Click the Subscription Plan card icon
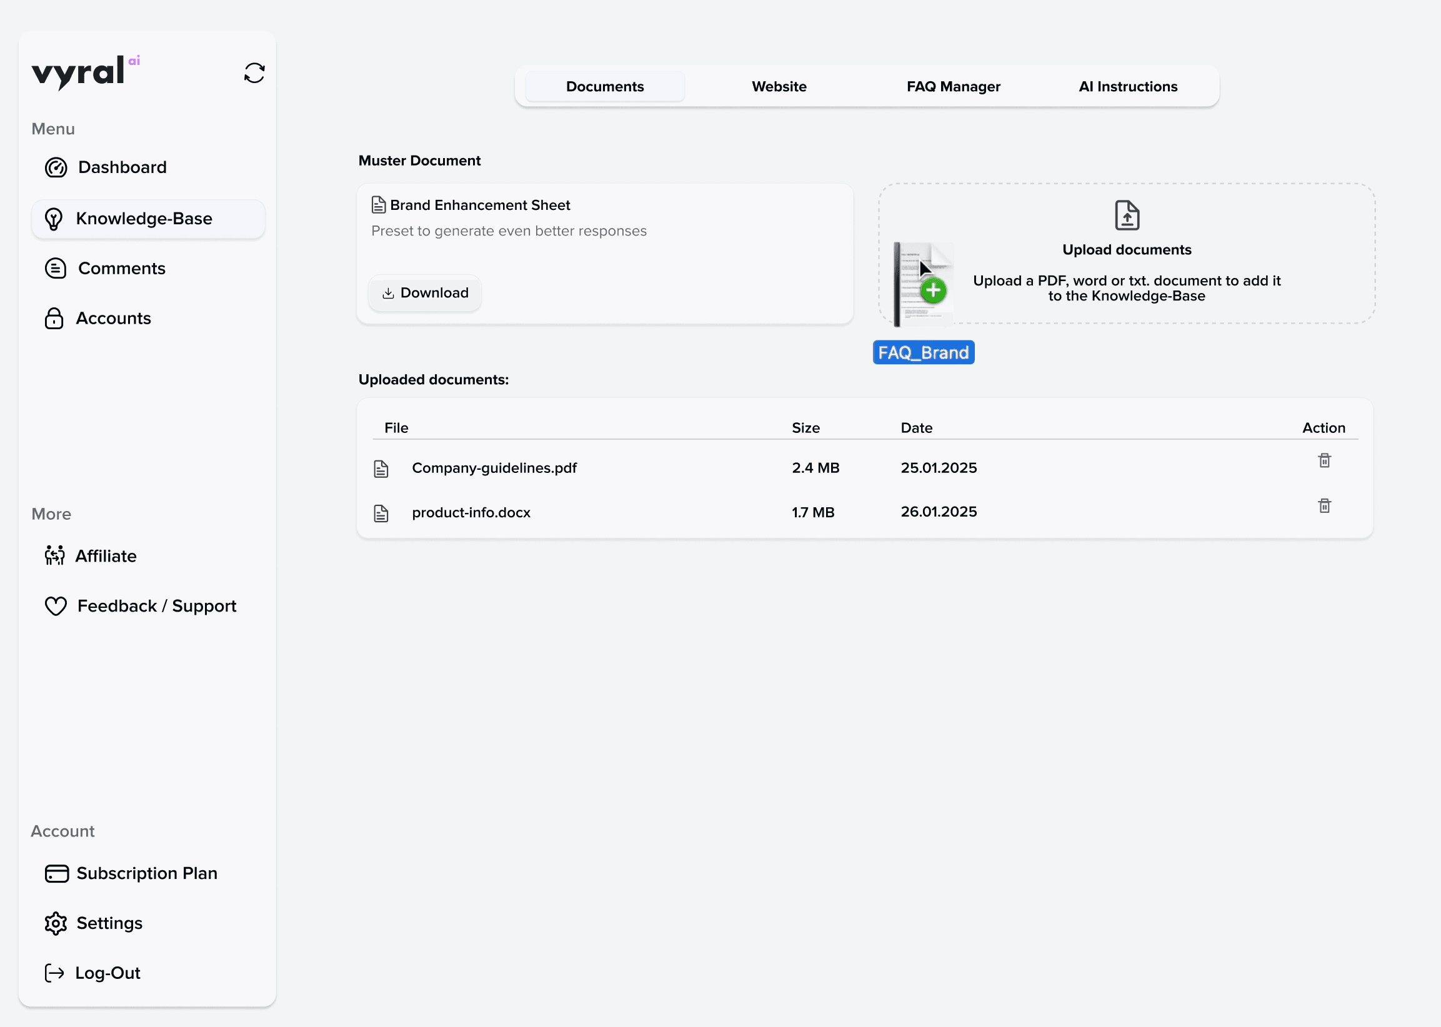The image size is (1441, 1027). click(x=56, y=873)
